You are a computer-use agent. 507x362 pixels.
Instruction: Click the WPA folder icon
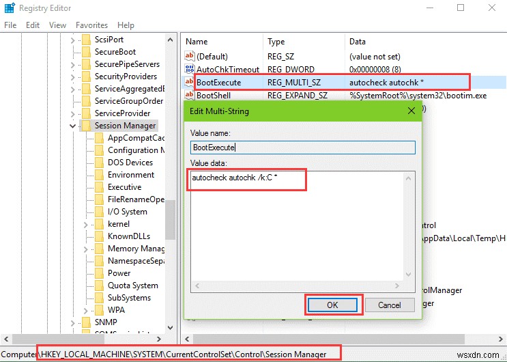point(99,311)
